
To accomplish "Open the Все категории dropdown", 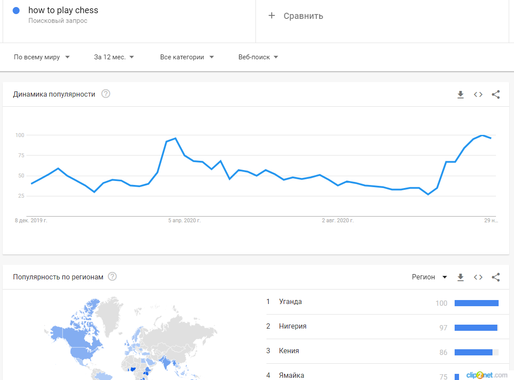I will 187,57.
